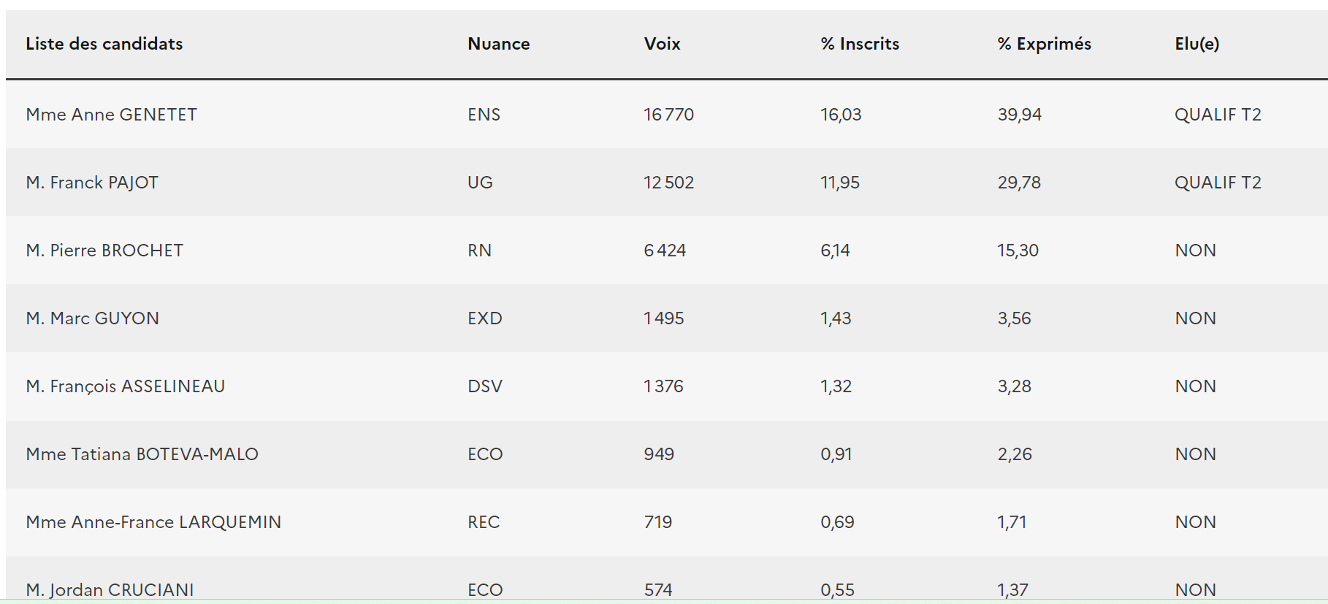Click Mme Anne-France LARQUEMIN's name
The image size is (1328, 604).
[153, 522]
